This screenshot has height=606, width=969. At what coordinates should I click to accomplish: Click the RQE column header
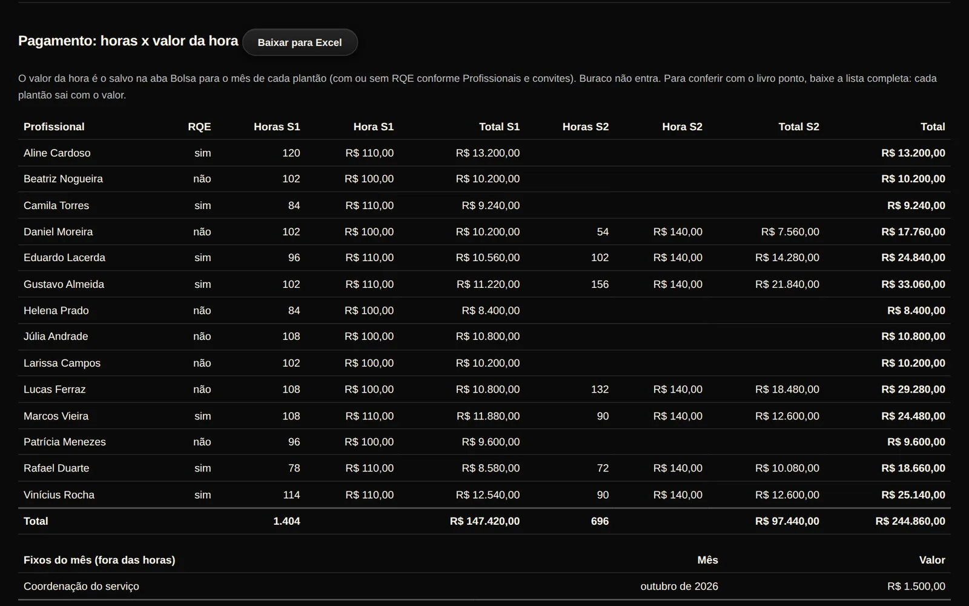[199, 127]
